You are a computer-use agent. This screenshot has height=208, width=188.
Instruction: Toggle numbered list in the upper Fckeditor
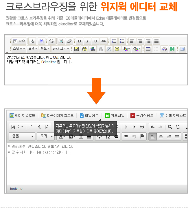pos(114,41)
